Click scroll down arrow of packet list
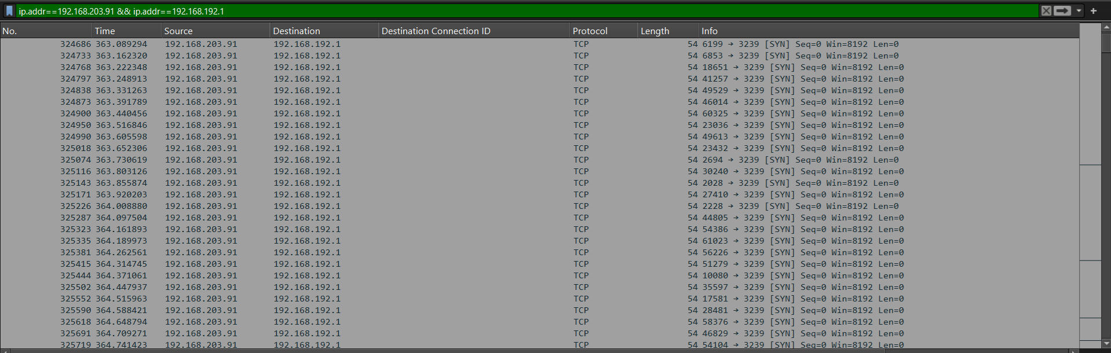The width and height of the screenshot is (1111, 353). (x=1106, y=344)
